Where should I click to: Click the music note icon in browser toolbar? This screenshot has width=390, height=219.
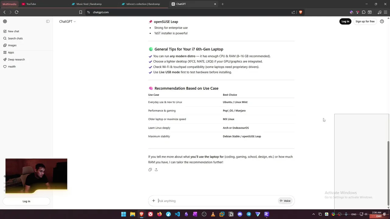click(x=379, y=12)
